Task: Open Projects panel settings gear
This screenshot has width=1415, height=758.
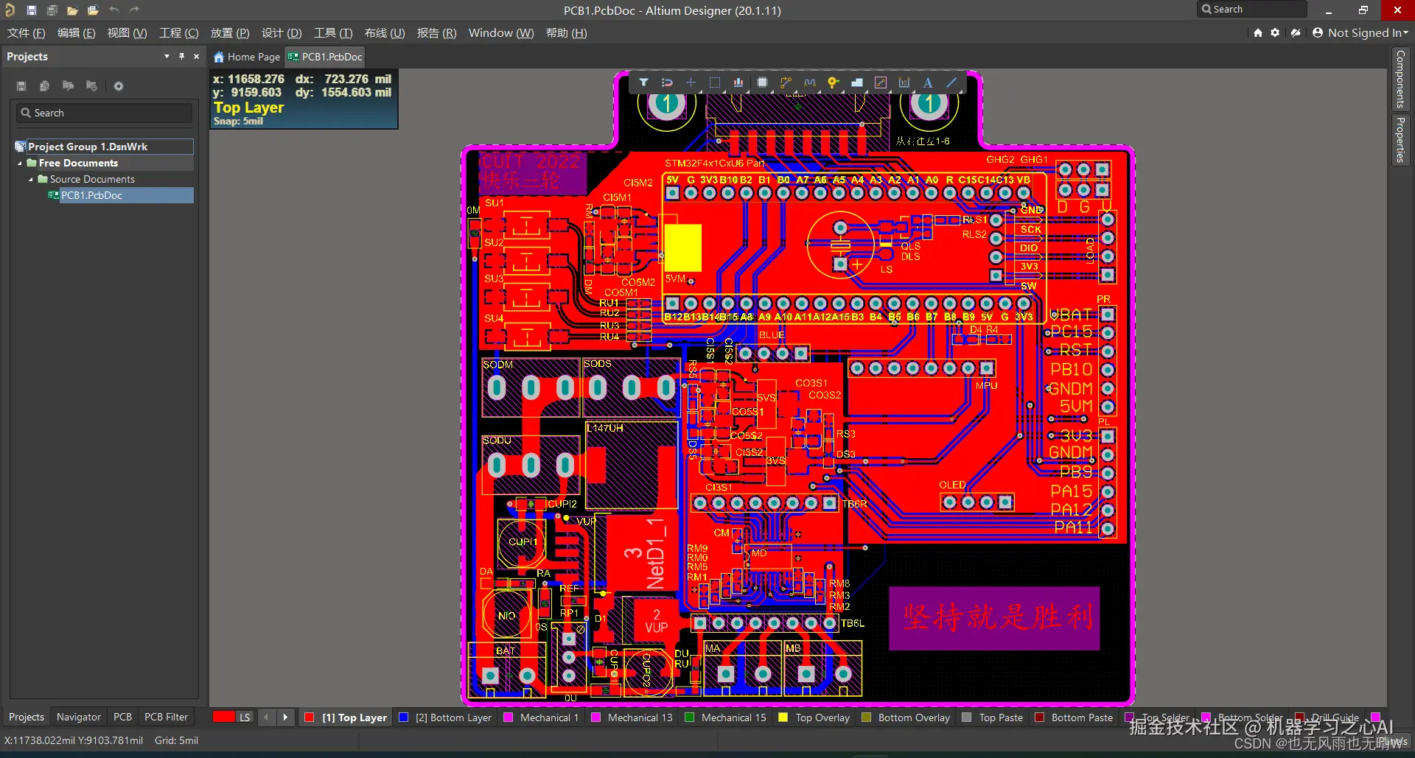Action: pyautogui.click(x=119, y=86)
